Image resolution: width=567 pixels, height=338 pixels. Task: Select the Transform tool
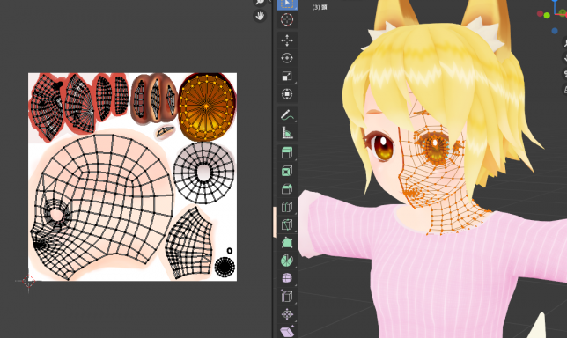288,94
